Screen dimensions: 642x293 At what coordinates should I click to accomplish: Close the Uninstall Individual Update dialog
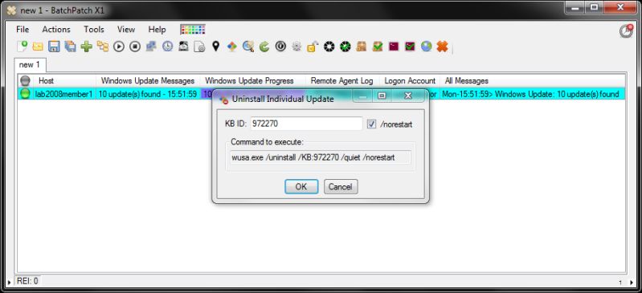pos(407,96)
